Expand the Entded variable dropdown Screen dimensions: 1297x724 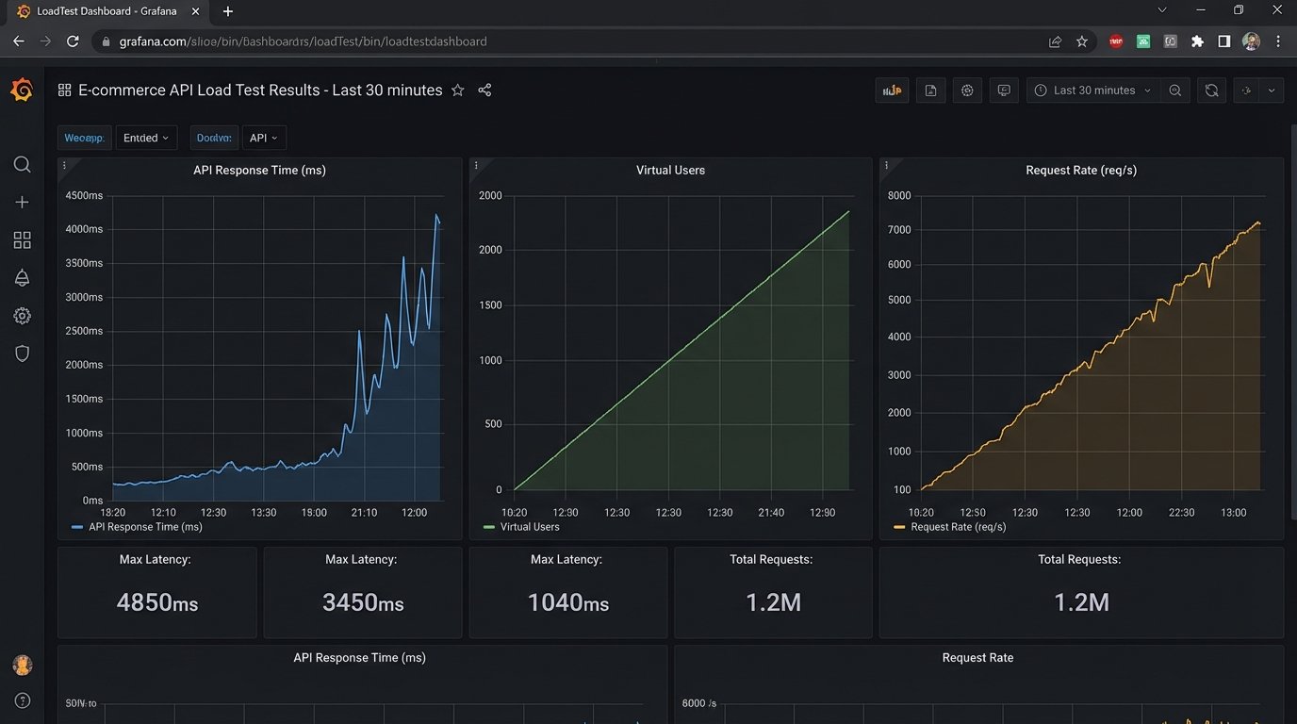(x=146, y=138)
